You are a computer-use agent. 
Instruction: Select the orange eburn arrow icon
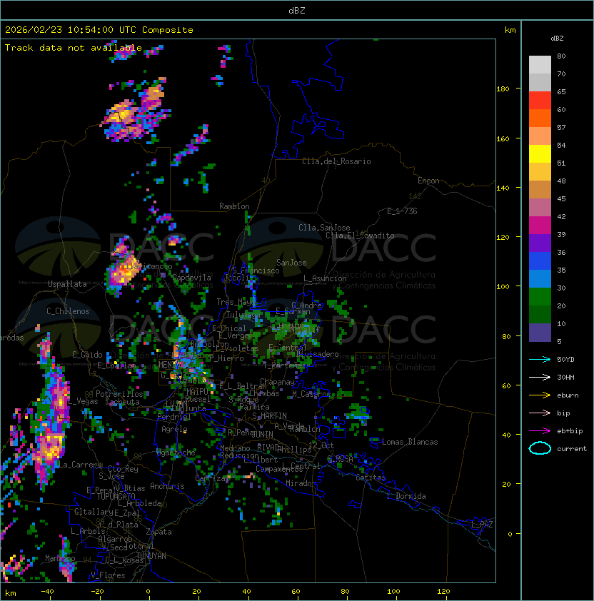(540, 395)
